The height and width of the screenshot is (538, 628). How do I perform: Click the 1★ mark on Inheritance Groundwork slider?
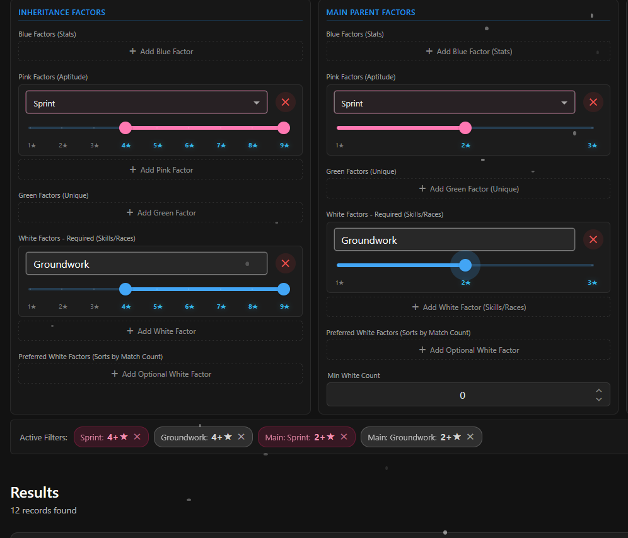(x=32, y=307)
